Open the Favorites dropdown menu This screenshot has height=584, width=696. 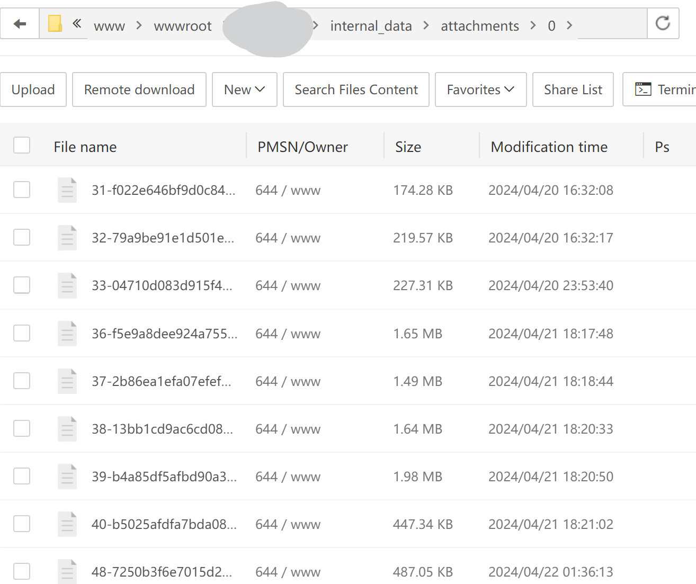tap(481, 89)
